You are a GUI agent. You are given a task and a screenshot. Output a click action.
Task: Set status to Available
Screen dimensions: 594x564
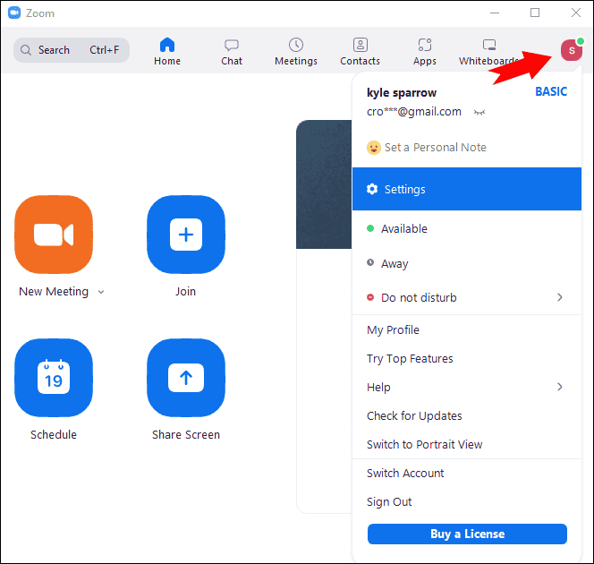click(403, 229)
